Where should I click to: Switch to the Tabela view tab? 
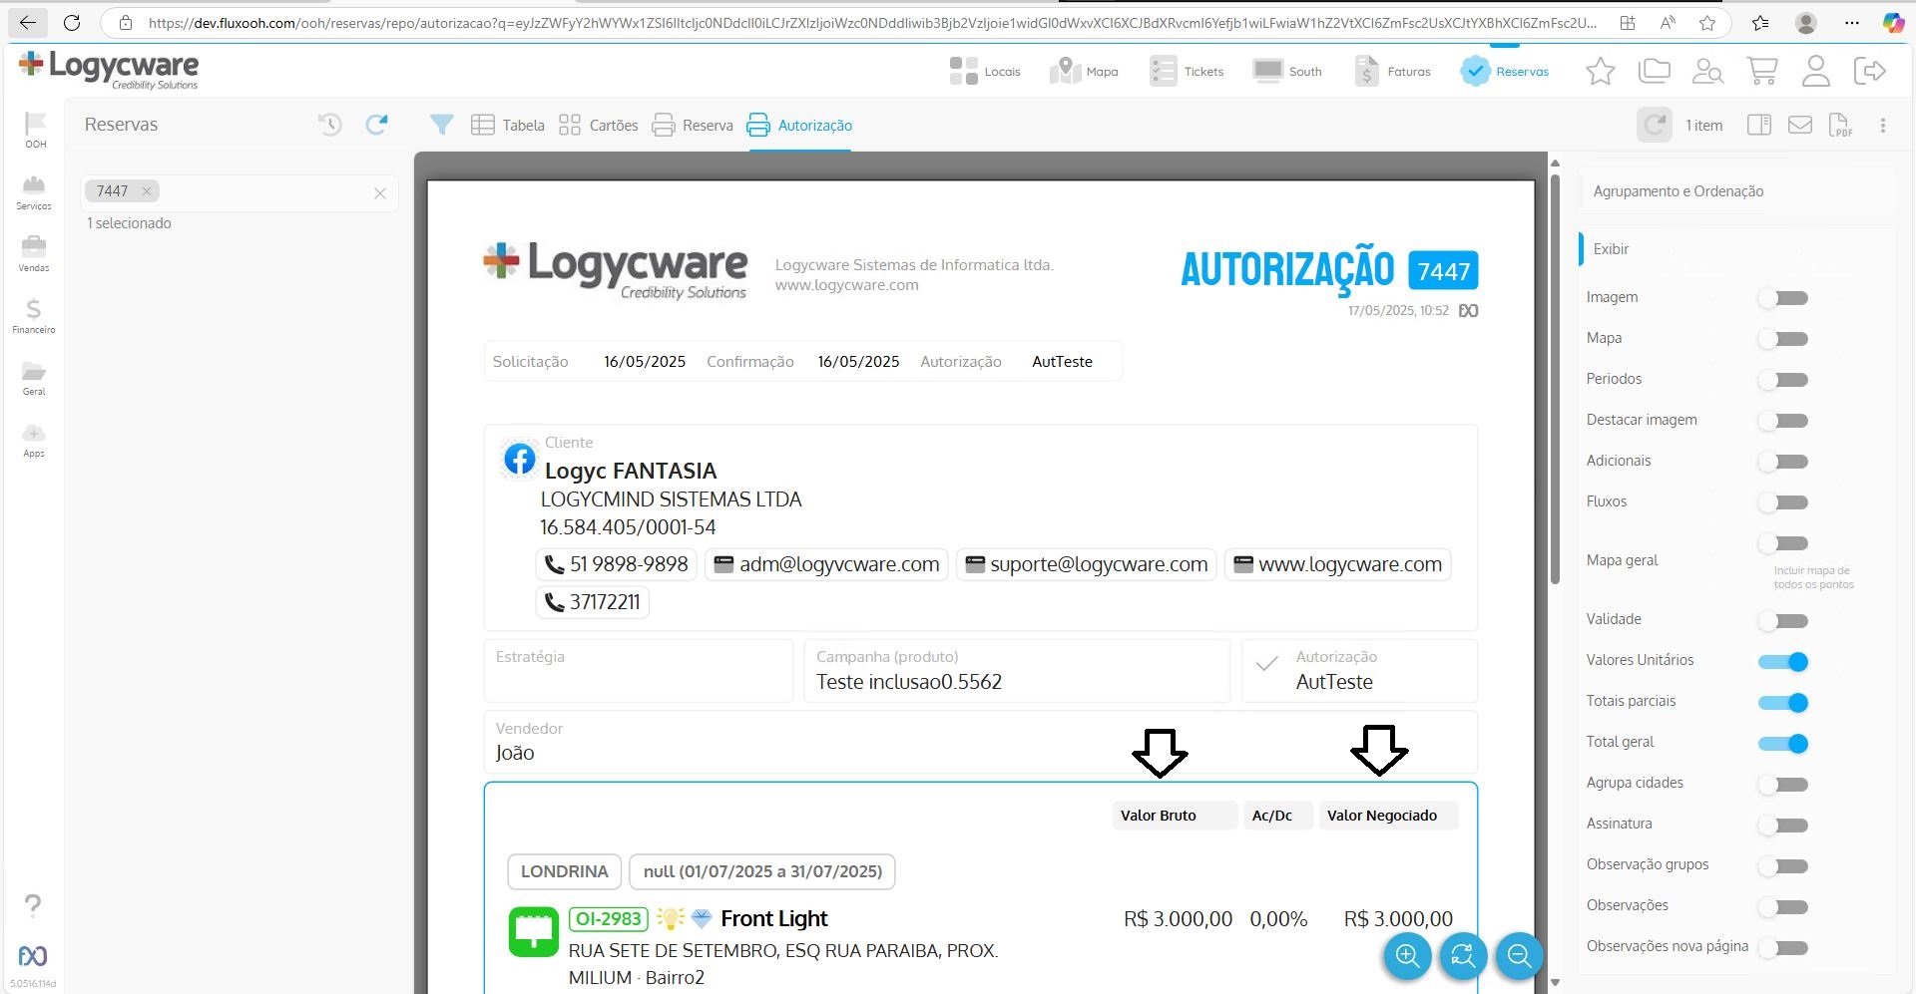click(508, 126)
